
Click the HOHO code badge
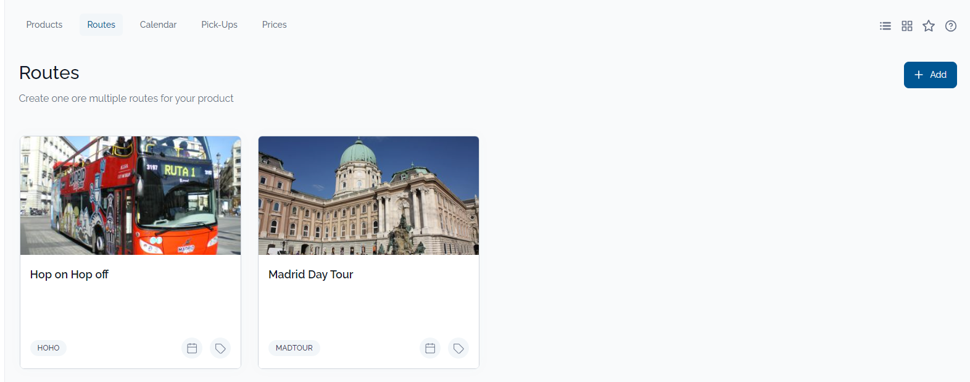click(48, 348)
